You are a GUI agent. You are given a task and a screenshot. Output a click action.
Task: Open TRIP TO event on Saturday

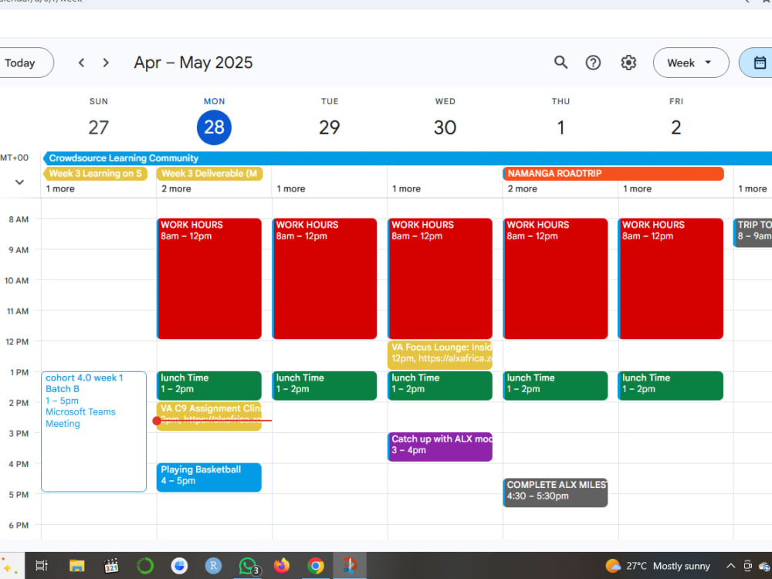point(753,232)
